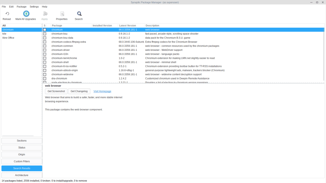The image size is (326, 183).
Task: Select 'chromium' in search history list
Action: [22, 30]
